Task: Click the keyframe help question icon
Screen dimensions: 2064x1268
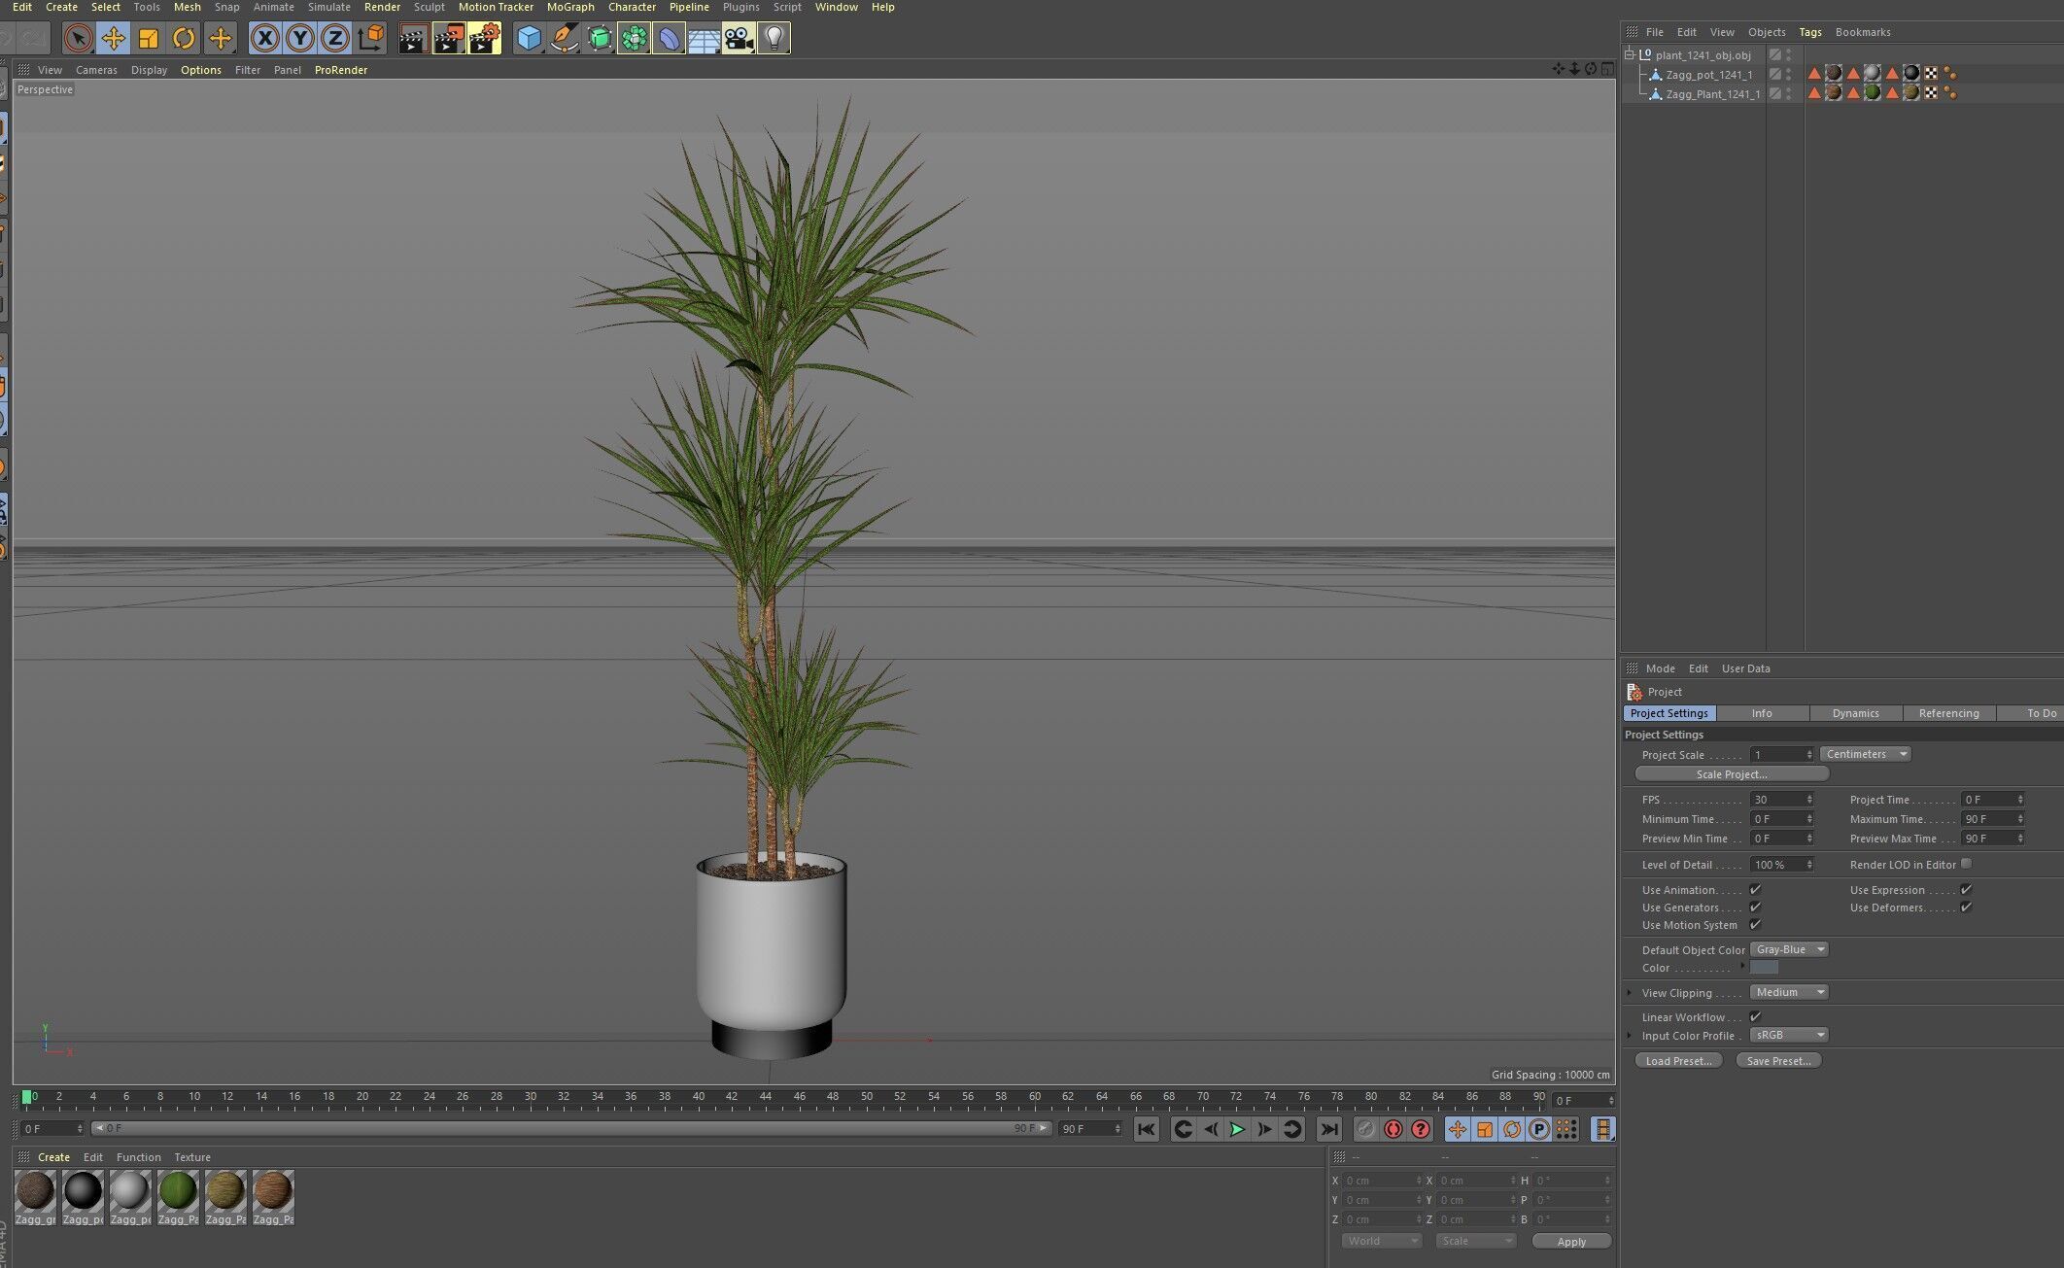Action: click(x=1421, y=1129)
